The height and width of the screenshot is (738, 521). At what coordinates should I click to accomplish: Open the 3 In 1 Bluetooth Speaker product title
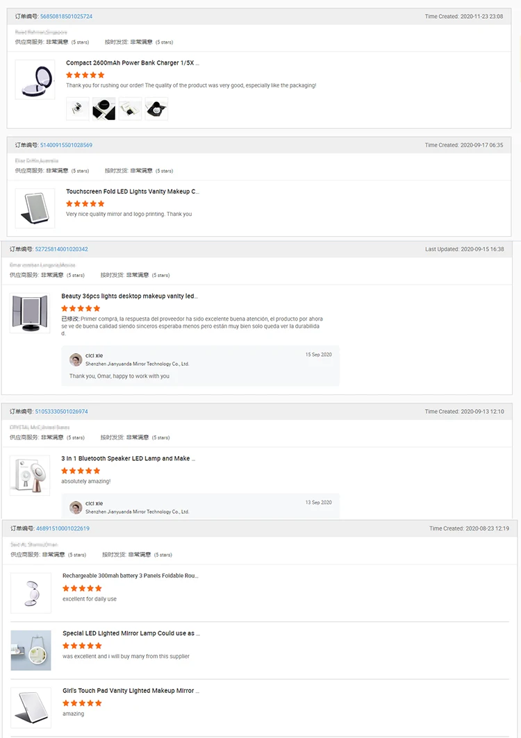pos(129,458)
